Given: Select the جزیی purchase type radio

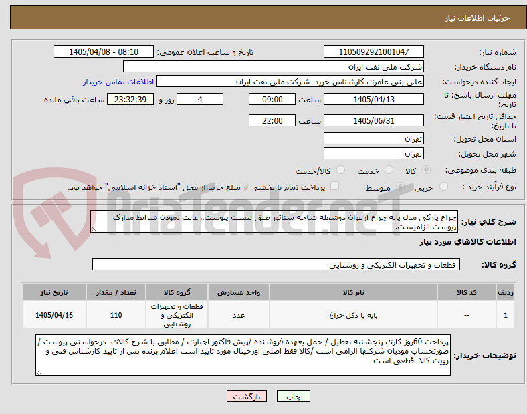Looking at the screenshot, I should tap(443, 187).
